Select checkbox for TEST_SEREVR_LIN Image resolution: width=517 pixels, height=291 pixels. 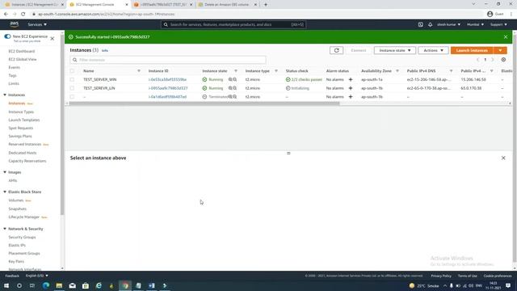click(x=72, y=88)
